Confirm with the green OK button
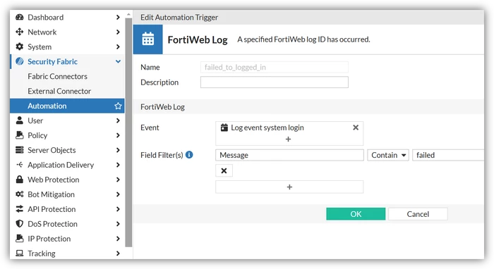 (x=356, y=213)
